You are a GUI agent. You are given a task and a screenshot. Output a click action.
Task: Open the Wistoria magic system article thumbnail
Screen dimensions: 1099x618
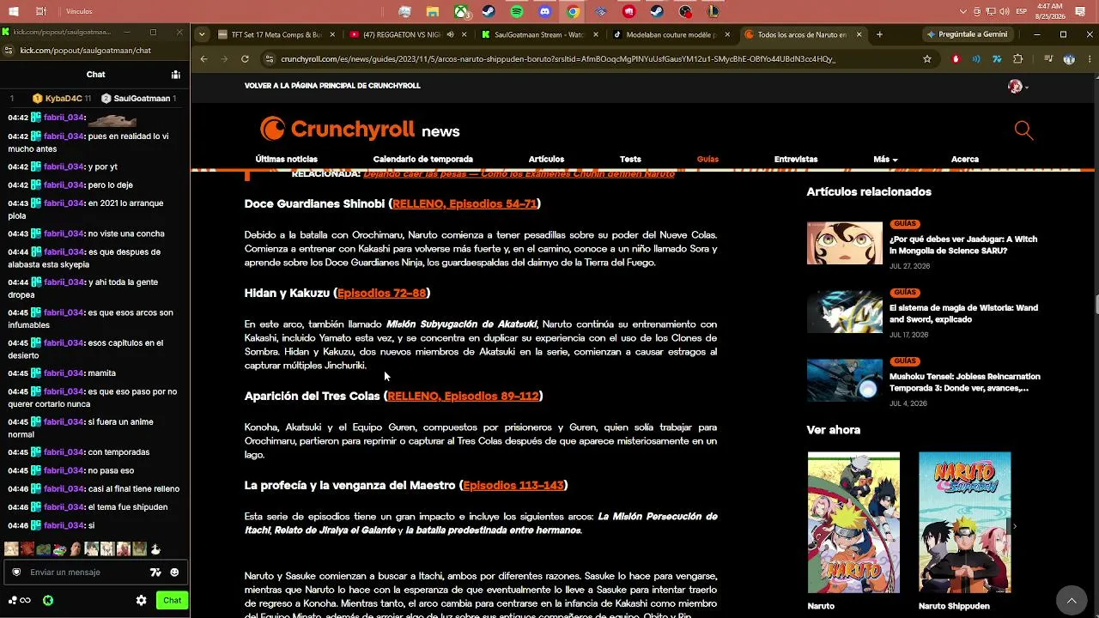tap(844, 312)
